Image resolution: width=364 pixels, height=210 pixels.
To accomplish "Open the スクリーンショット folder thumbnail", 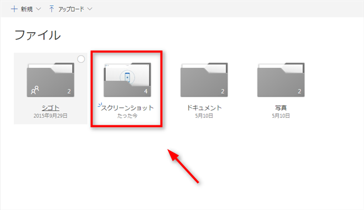I will point(127,79).
